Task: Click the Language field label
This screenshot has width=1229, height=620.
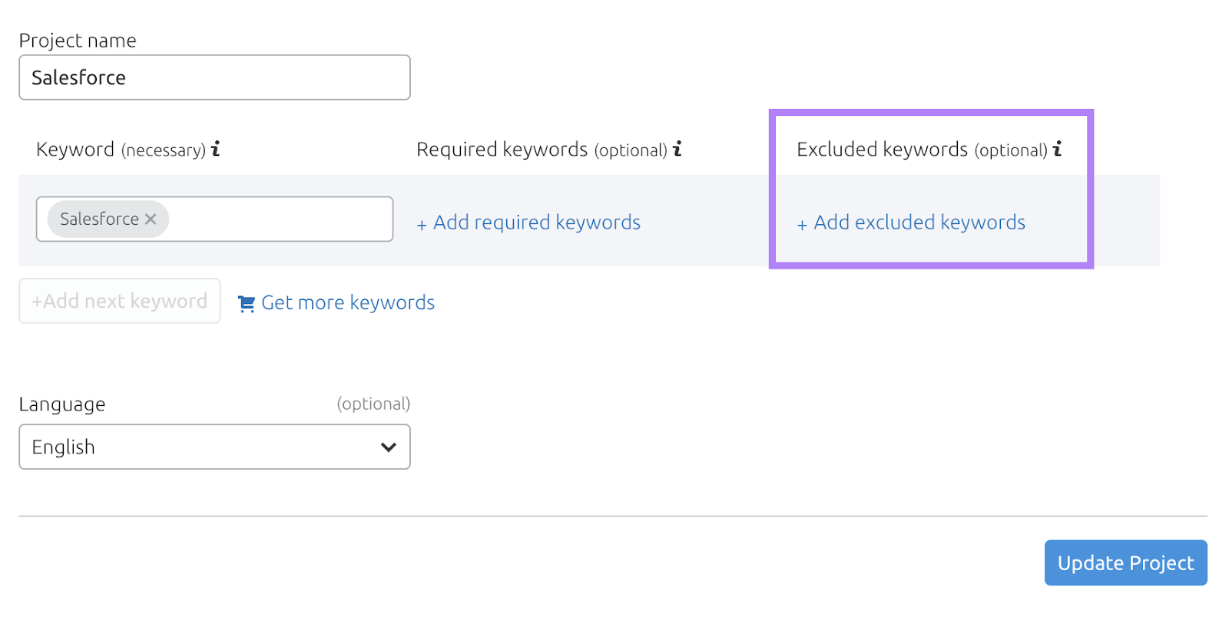Action: (x=62, y=404)
